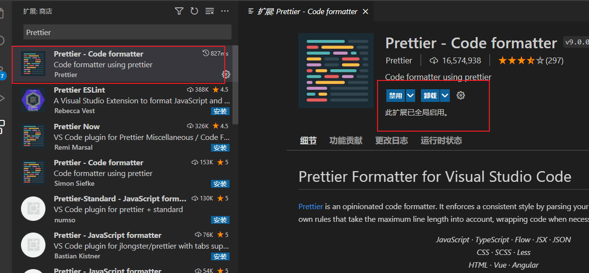The image size is (589, 273).
Task: Open the 功能贡献 tab
Action: (346, 140)
